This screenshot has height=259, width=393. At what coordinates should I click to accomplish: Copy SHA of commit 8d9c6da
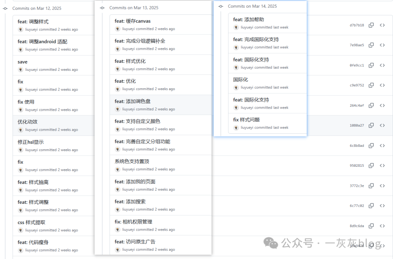pyautogui.click(x=371, y=226)
